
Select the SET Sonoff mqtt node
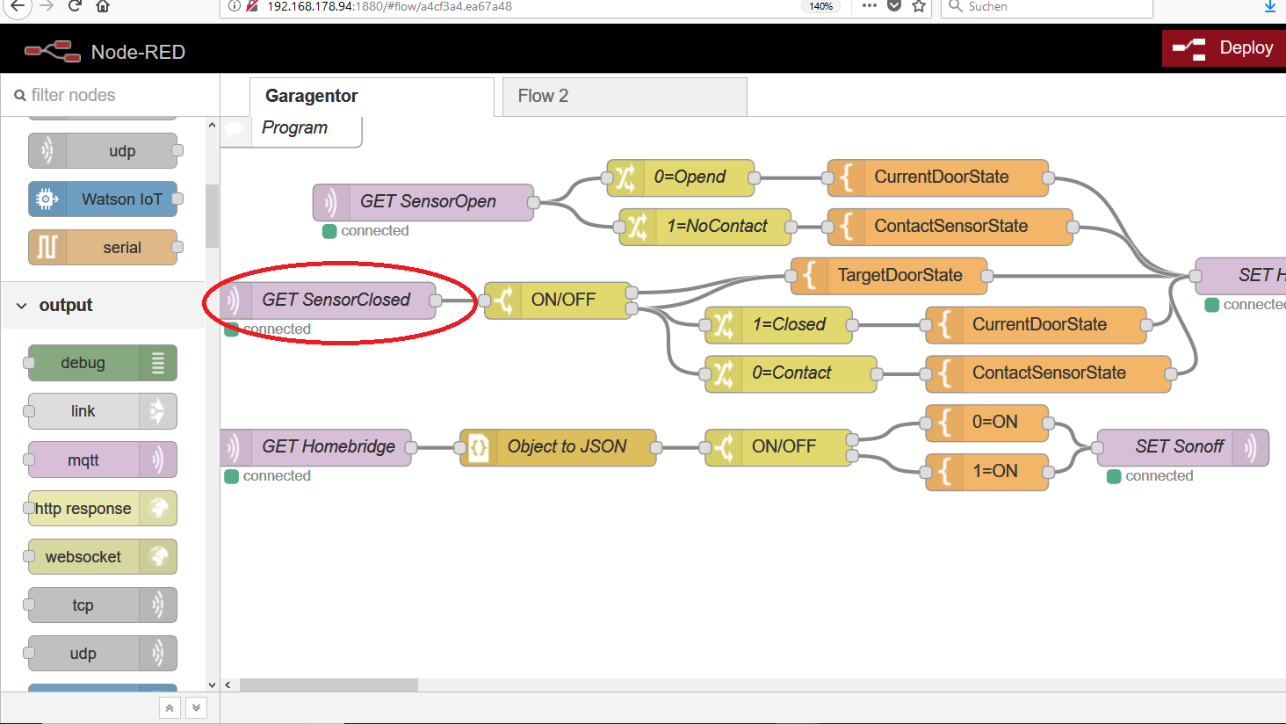click(1181, 447)
